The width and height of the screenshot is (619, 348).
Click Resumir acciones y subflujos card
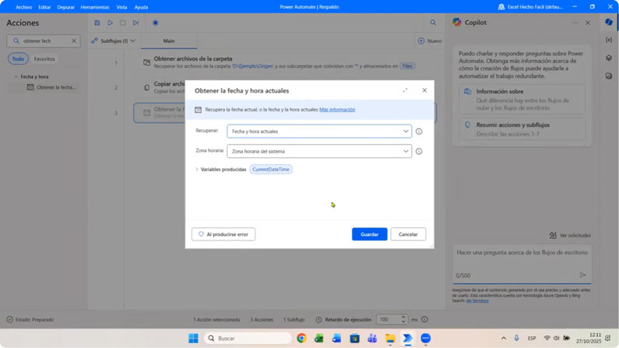pos(522,129)
